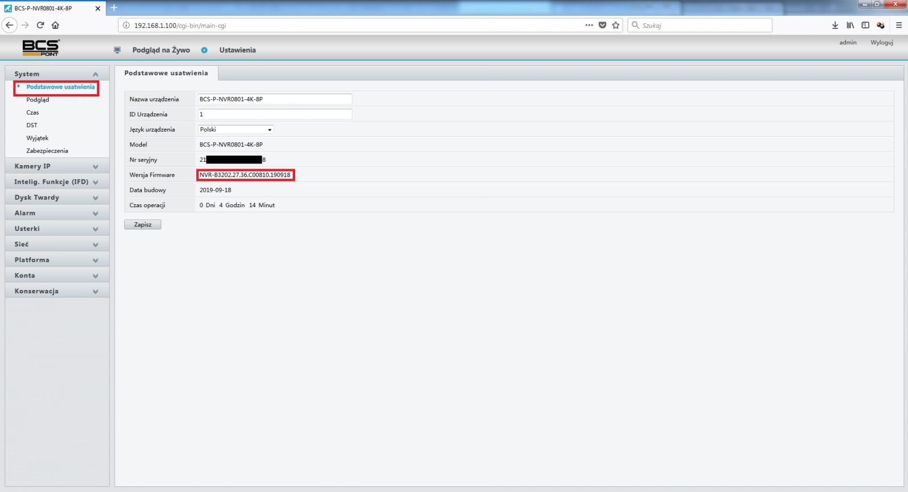
Task: Click the BCS Point logo
Action: [x=41, y=48]
